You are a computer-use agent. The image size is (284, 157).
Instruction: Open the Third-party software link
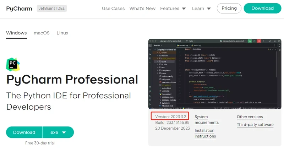255,125
